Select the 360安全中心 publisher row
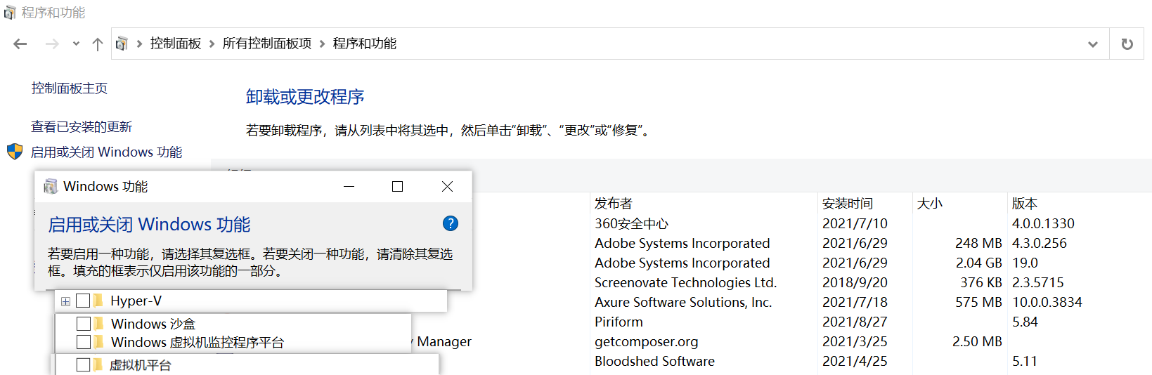The width and height of the screenshot is (1152, 375). tap(631, 224)
